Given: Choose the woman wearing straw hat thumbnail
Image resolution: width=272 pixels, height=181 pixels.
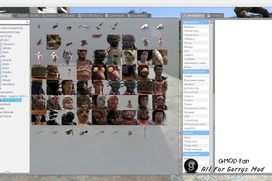Looking at the screenshot, I should coord(39,118).
